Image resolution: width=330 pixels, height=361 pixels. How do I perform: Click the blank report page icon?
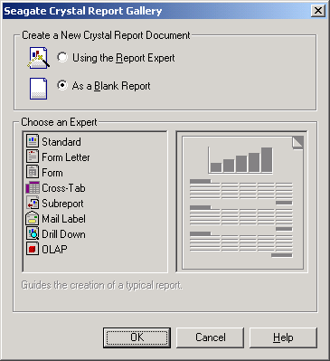click(x=38, y=89)
